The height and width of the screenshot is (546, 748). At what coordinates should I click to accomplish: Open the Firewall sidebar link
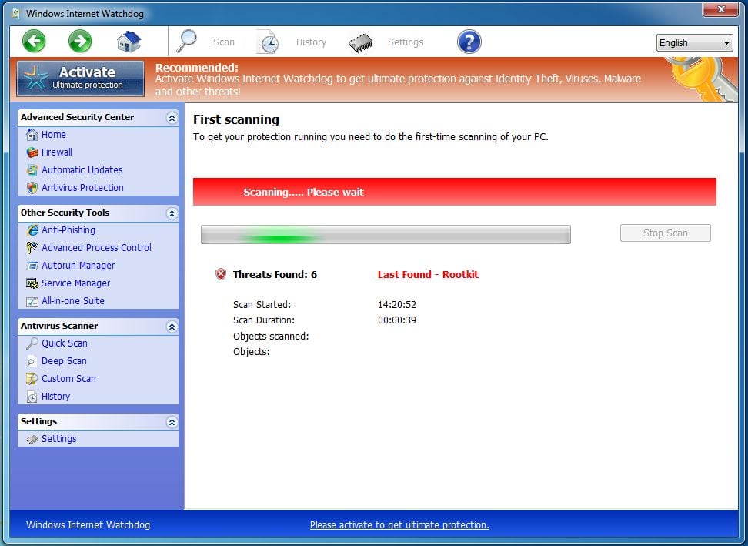[57, 152]
